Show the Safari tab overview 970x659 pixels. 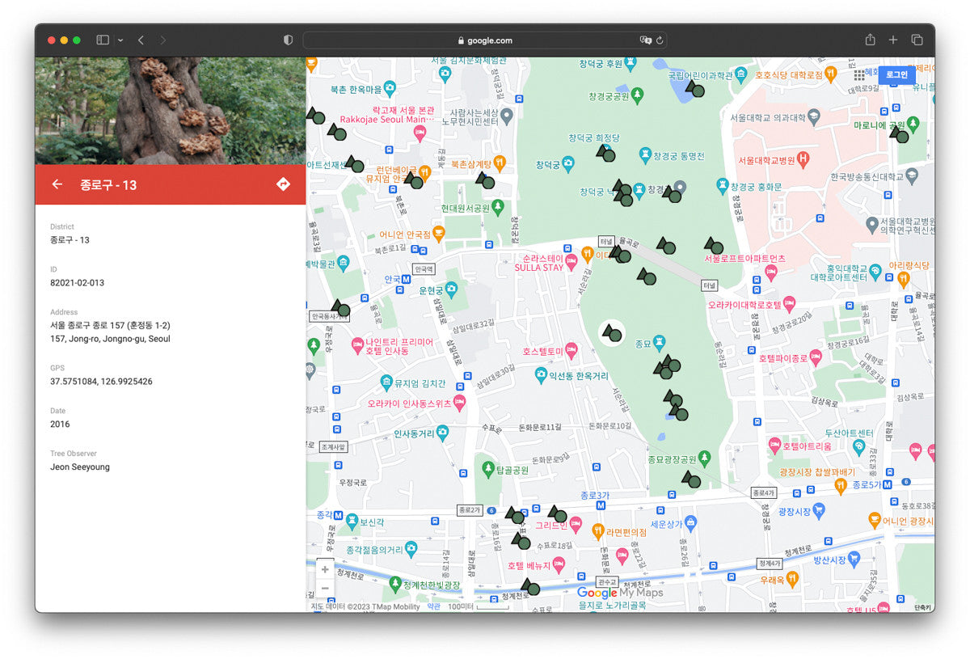click(917, 40)
